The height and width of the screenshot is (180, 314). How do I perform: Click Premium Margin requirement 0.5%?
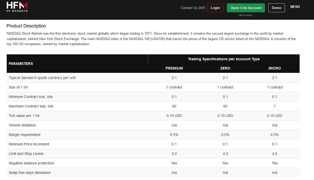click(174, 135)
